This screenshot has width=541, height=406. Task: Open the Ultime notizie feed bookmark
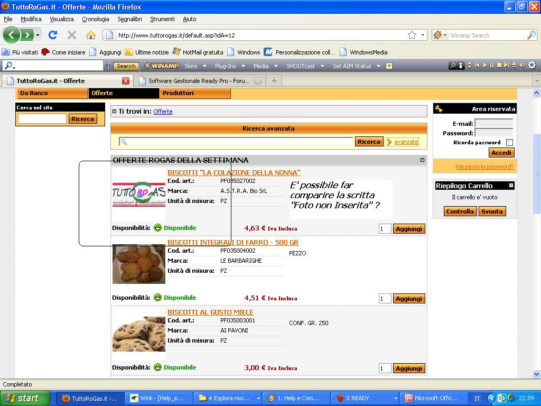coord(147,52)
